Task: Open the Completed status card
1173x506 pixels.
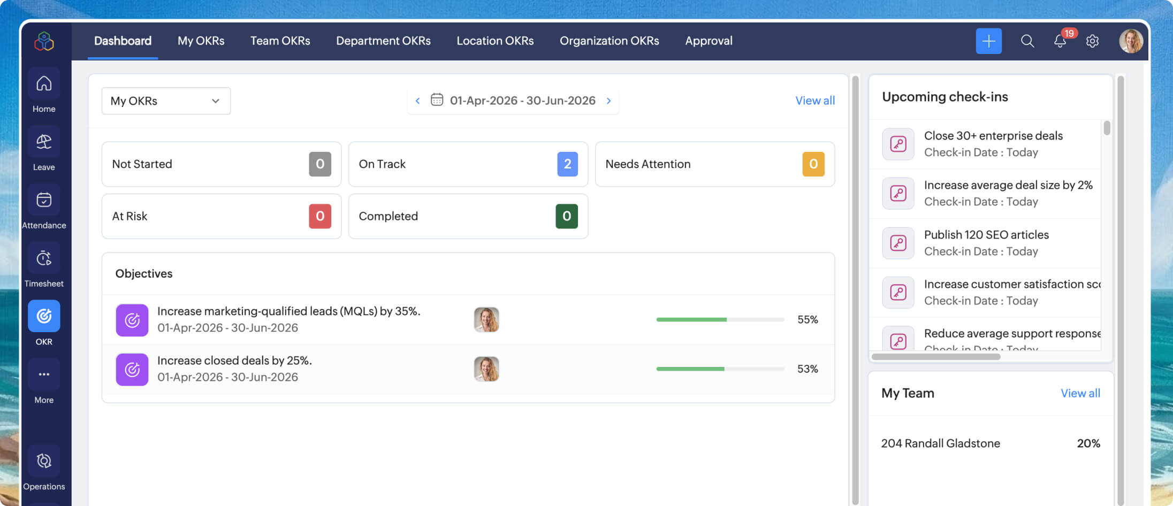Action: (468, 216)
